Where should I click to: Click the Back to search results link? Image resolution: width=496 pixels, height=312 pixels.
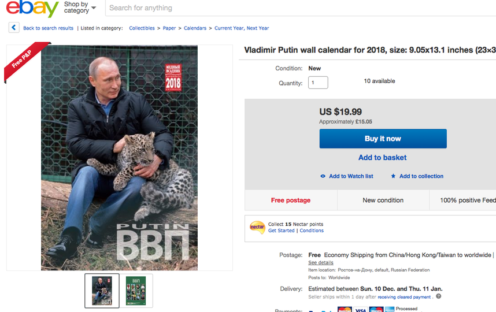48,28
